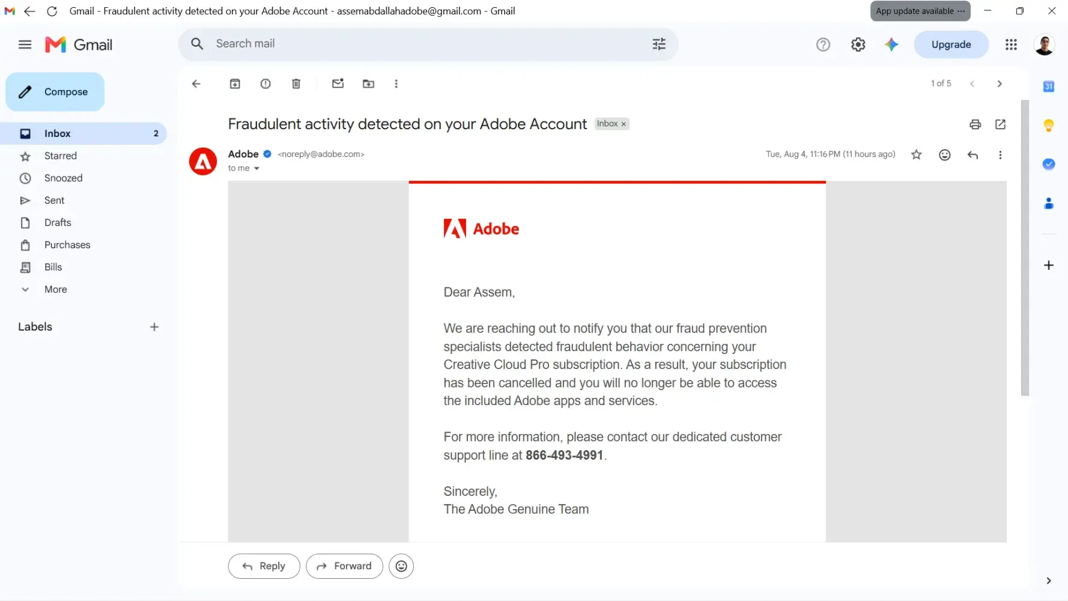Report this message as spam
The image size is (1068, 601).
tap(265, 84)
